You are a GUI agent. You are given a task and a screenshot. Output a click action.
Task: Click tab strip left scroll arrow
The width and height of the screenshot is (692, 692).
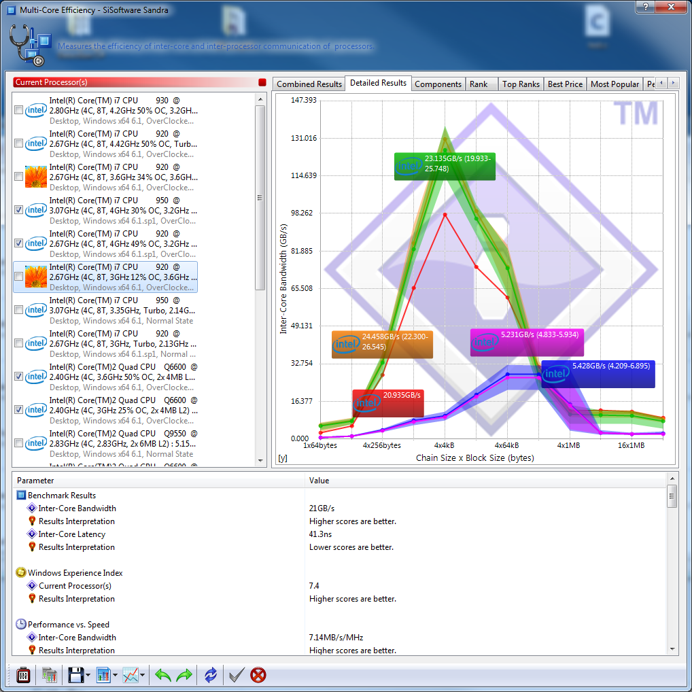pos(661,83)
